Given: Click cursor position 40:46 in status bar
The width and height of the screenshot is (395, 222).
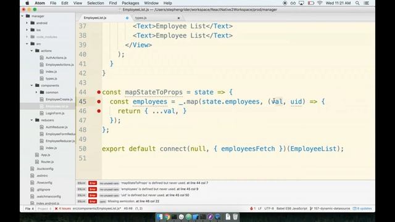Looking at the screenshot, I should coord(128,208).
